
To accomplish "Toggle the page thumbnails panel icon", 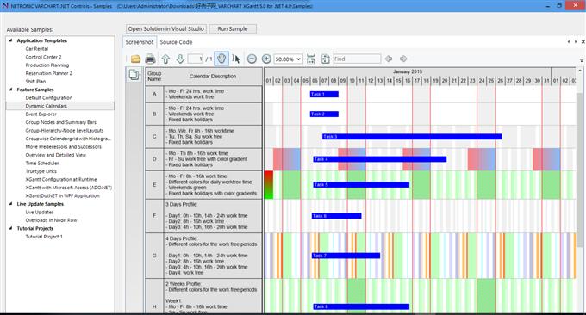I will [134, 75].
